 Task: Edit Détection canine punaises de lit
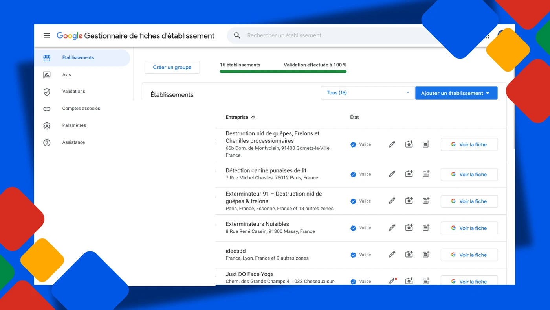392,174
